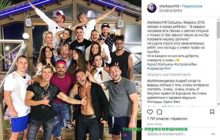The width and height of the screenshot is (220, 140).
Task: Open the cherkasov119 profile avatar
Action: pos(152,8)
